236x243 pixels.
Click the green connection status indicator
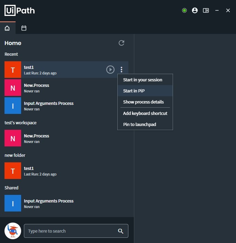click(x=184, y=10)
